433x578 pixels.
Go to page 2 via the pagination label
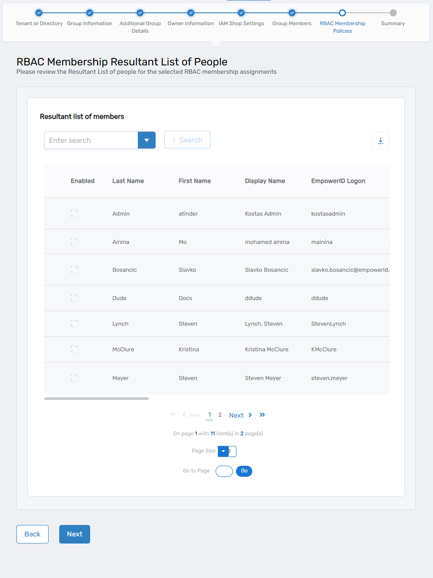click(220, 414)
